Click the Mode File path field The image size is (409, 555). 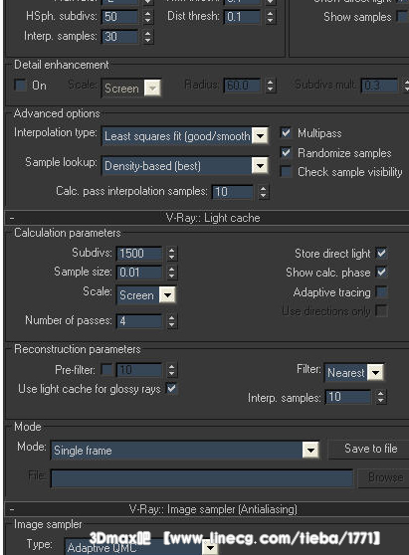(x=202, y=478)
